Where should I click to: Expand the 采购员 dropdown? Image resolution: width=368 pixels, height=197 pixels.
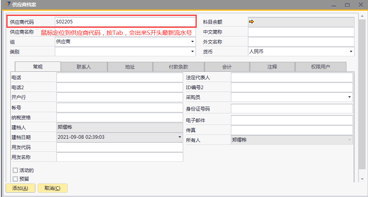tap(349, 97)
